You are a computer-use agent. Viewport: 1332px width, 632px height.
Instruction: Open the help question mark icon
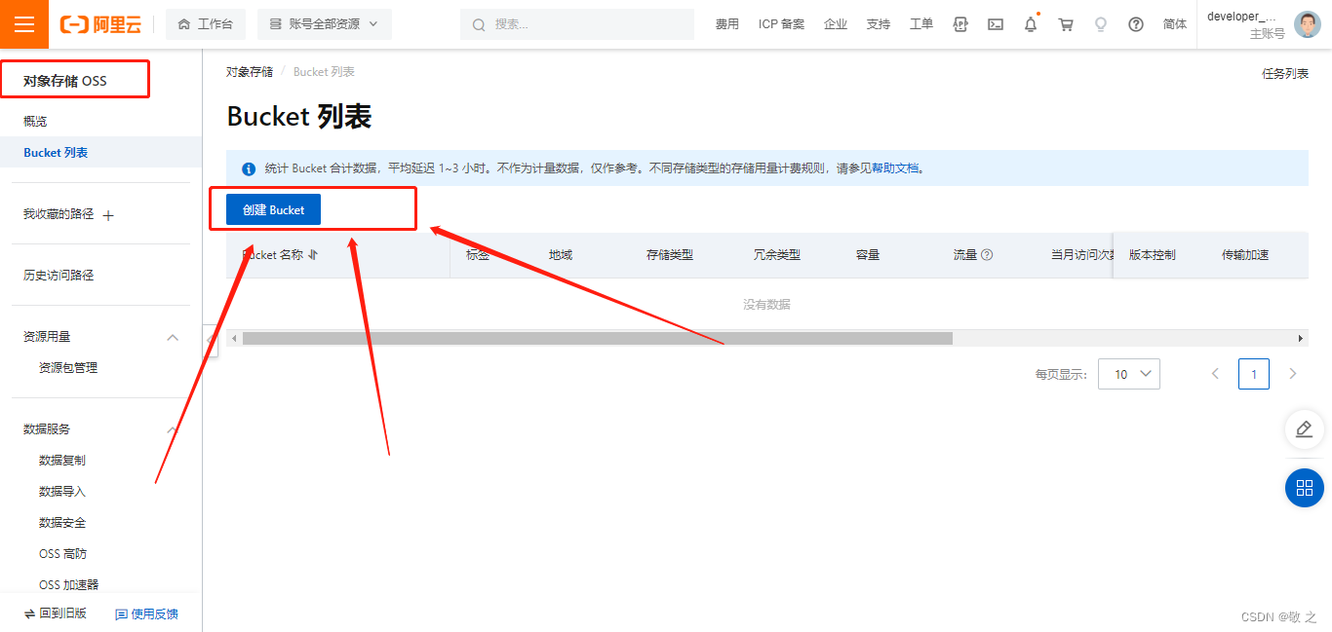[x=1136, y=24]
